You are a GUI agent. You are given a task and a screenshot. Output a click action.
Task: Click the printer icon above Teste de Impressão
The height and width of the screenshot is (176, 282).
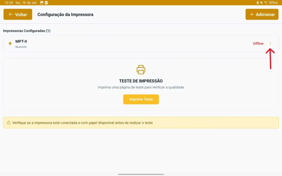[141, 70]
